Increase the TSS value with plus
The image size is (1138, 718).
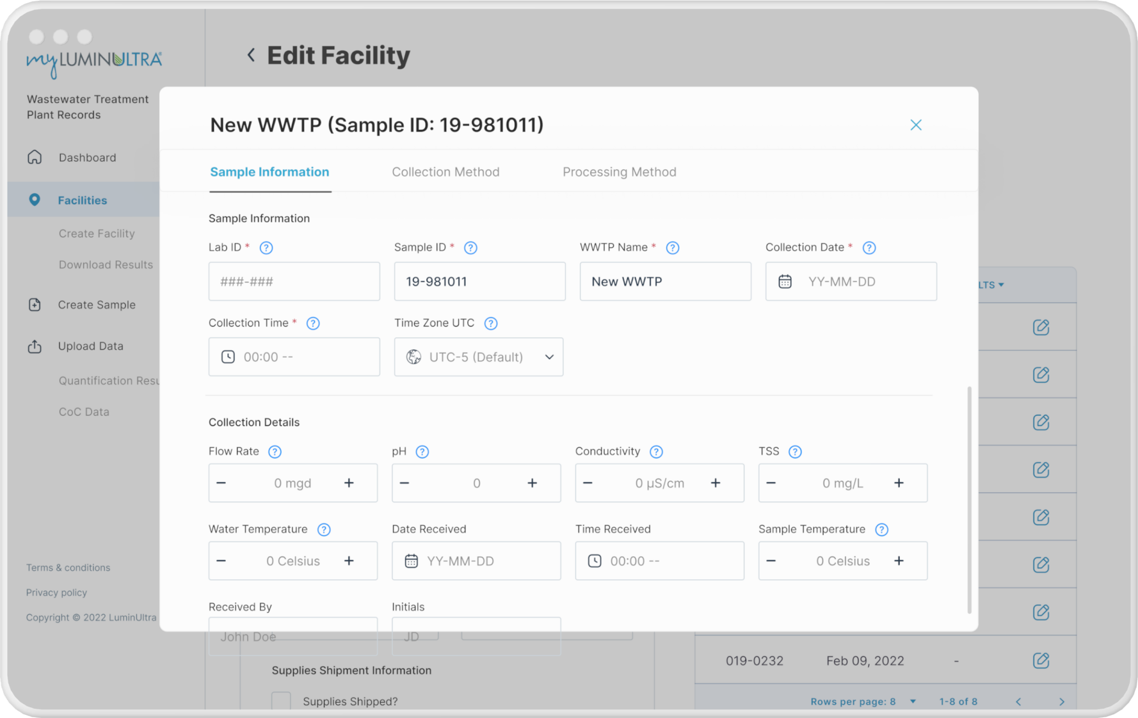point(898,483)
